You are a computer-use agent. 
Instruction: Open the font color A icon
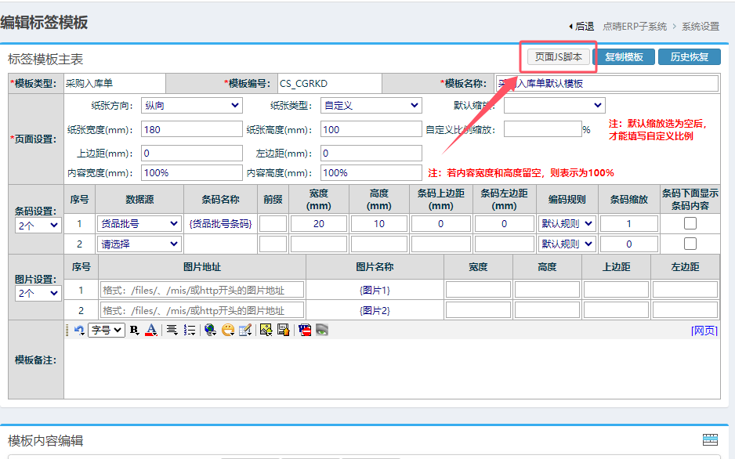[151, 330]
